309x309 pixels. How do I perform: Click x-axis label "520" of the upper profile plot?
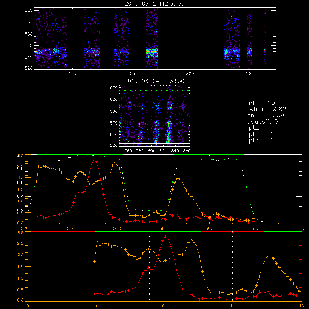click(x=25, y=228)
